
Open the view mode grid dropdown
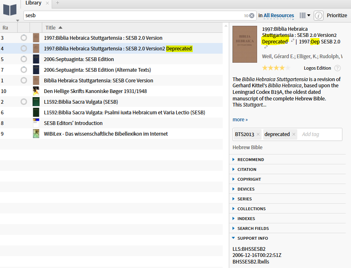click(x=305, y=16)
